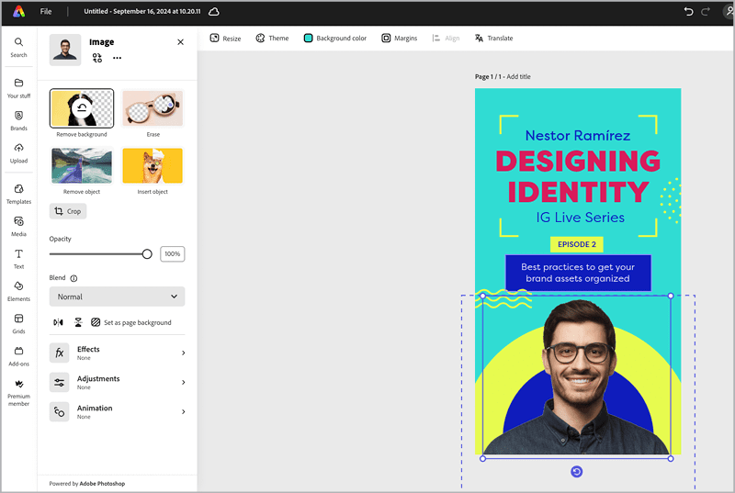Flip the image horizontally
Viewport: 735px width, 493px height.
click(59, 322)
